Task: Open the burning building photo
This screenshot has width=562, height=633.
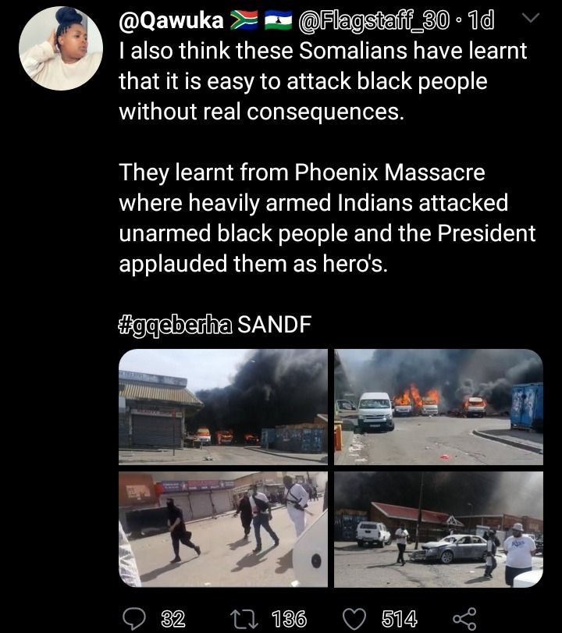Action: (x=223, y=407)
